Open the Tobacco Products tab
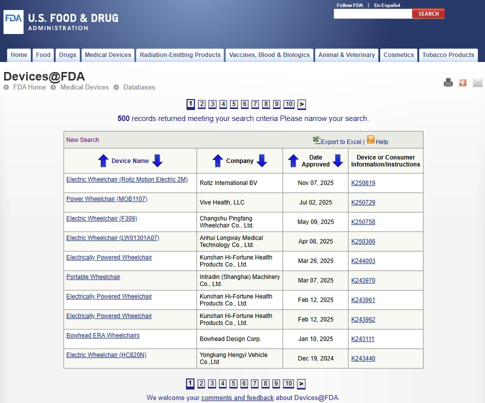 coord(448,55)
